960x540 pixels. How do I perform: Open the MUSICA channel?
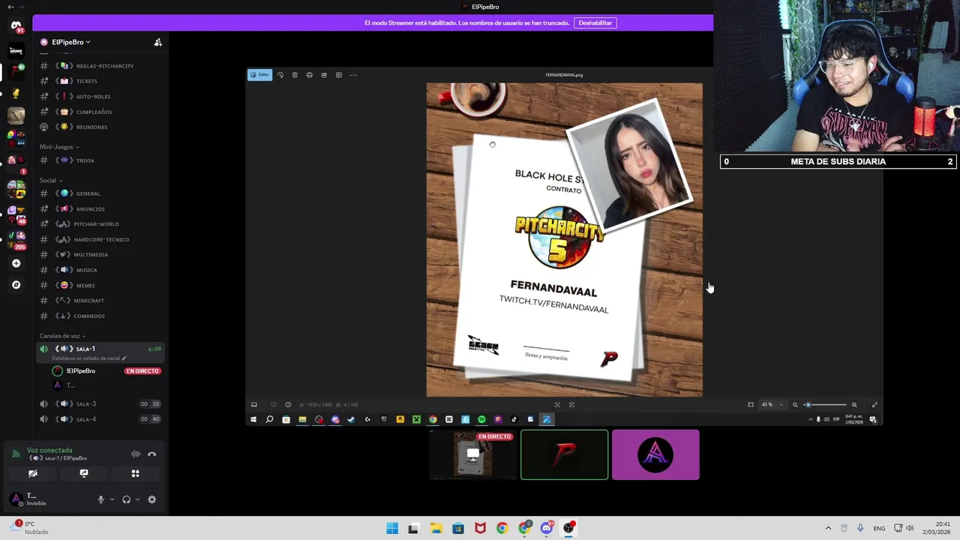click(100, 270)
